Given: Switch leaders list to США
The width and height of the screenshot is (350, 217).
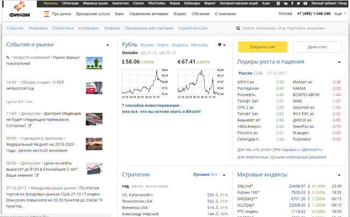Looking at the screenshot, I should [258, 73].
